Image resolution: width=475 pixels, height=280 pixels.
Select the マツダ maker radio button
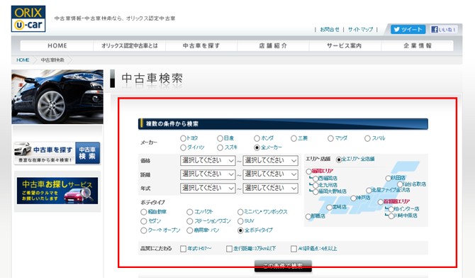(330, 138)
